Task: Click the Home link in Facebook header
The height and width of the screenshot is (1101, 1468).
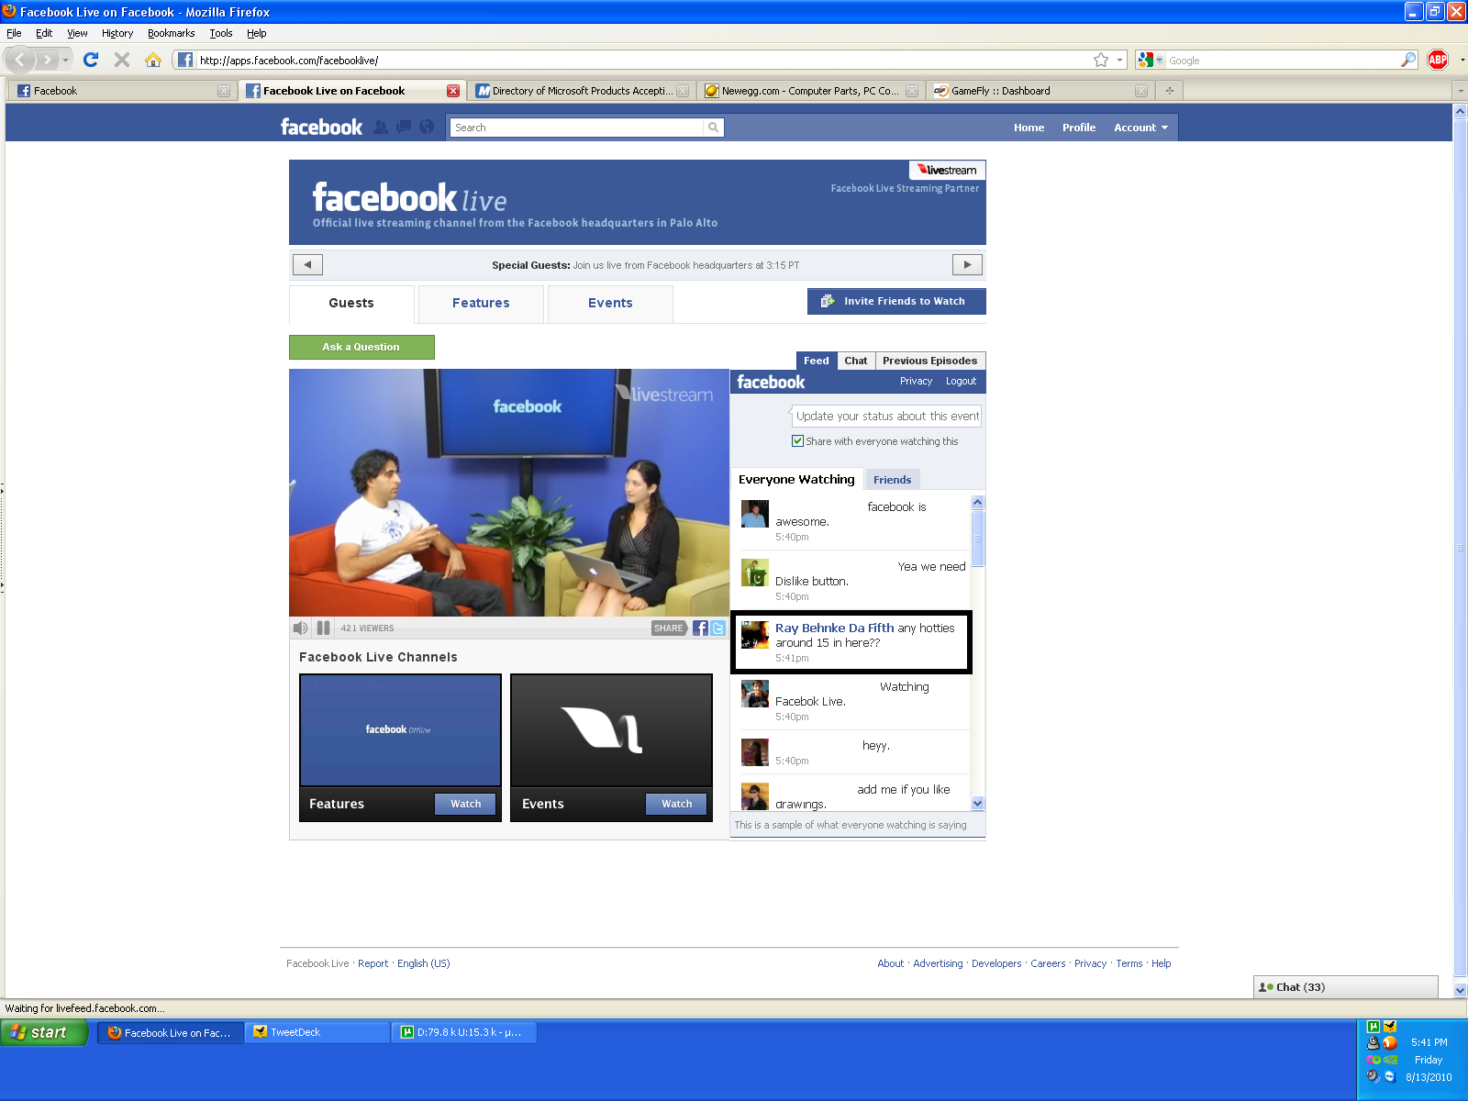Action: pos(1029,128)
